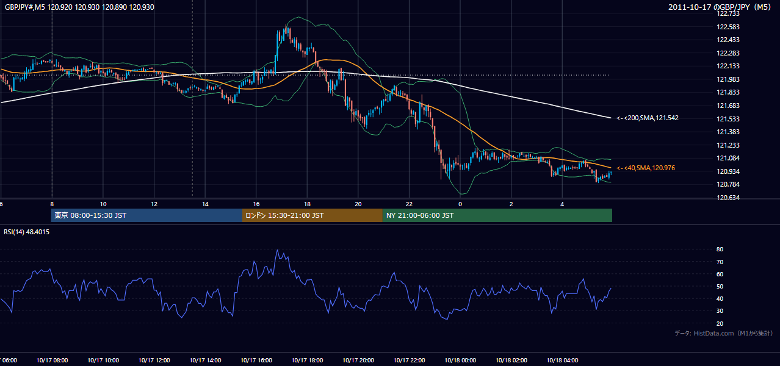Click price level 121.533 on the axis
Screen dimensions: 780x366
tap(728, 119)
